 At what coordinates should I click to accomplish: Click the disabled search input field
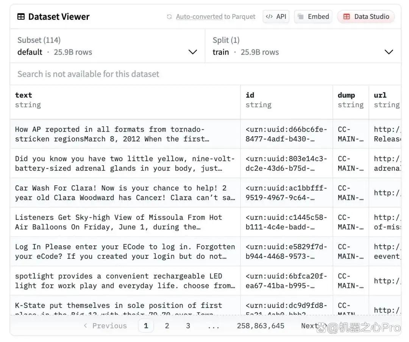(206, 74)
